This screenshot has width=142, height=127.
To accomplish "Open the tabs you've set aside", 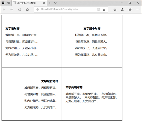I will 3,3.
